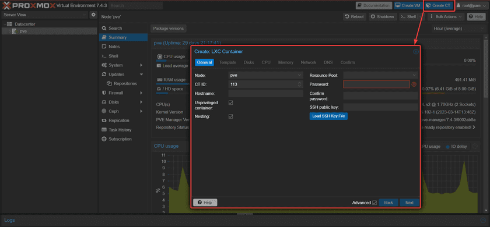Click the Shell button in node toolbar
This screenshot has width=490, height=227.
(409, 17)
